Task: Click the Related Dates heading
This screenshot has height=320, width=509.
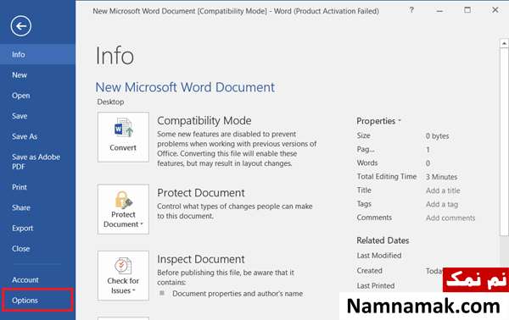Action: pos(383,240)
